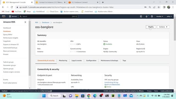Open the ashiq account dropdown
Image resolution: width=176 pixels, height=99 pixels.
(169, 16)
